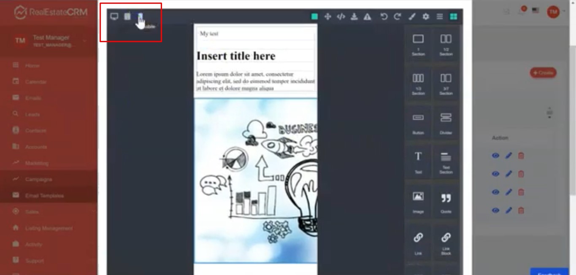Select the Image block
The width and height of the screenshot is (576, 275).
tap(418, 201)
